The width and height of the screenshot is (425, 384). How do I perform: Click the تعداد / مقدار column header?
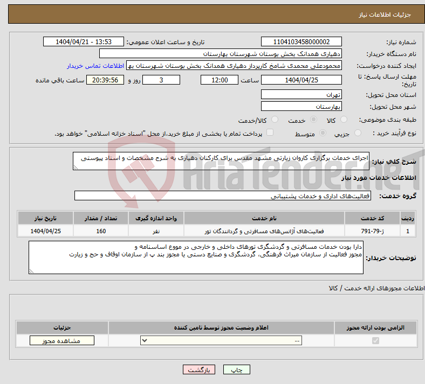pos(101,218)
